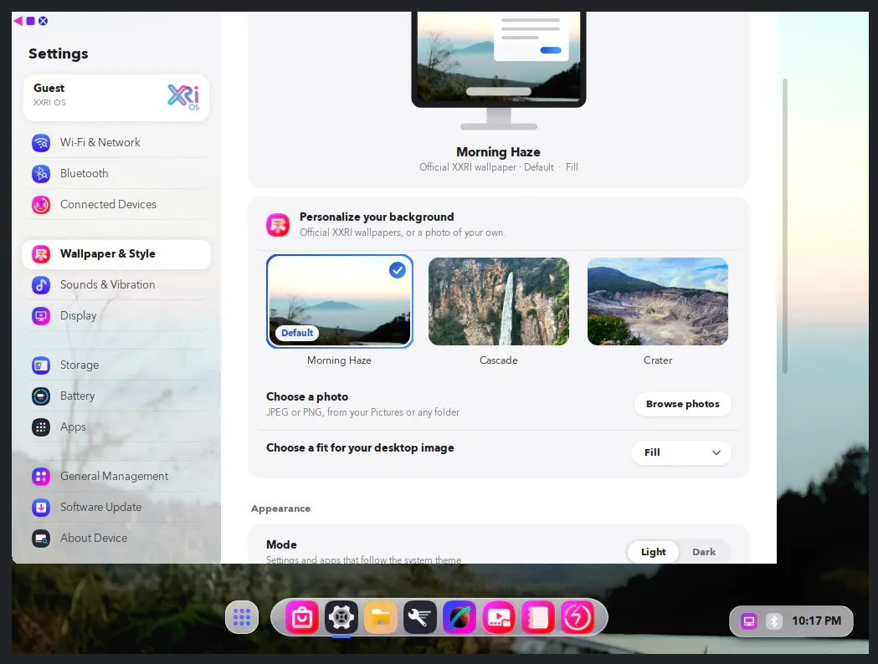Open Bluetooth settings page
Image resolution: width=878 pixels, height=664 pixels.
116,173
